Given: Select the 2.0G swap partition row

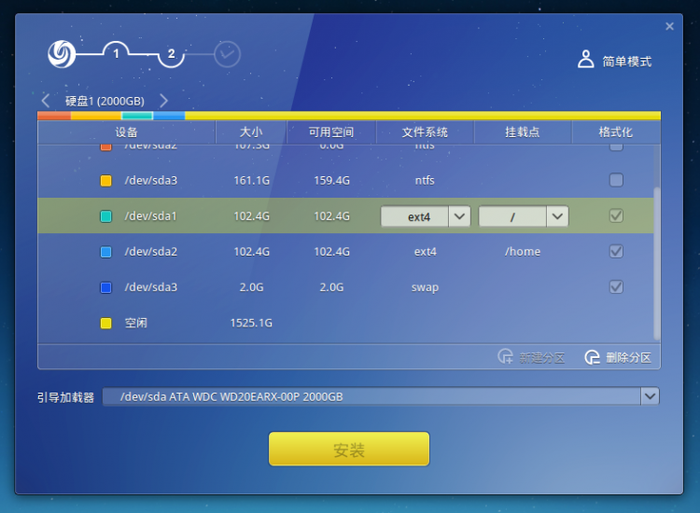Looking at the screenshot, I should click(x=280, y=287).
